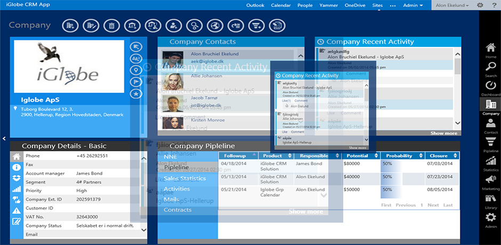
Task: Open Contact in right sidebar
Action: pyautogui.click(x=491, y=126)
